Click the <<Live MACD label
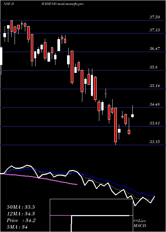The width and height of the screenshot is (166, 232). pos(140,223)
